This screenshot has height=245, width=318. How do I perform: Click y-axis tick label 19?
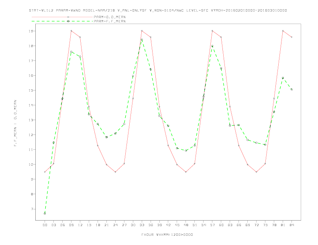[31, 31]
